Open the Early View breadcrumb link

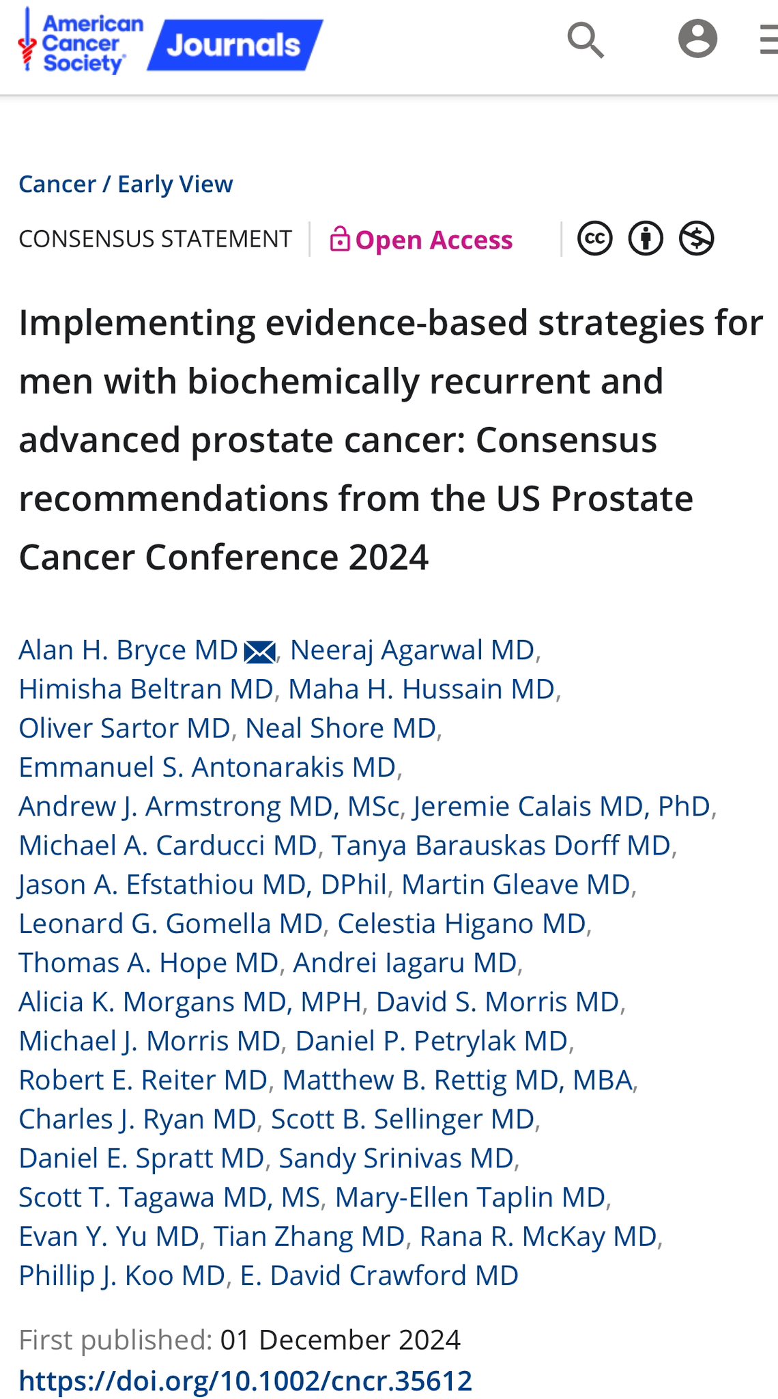(175, 184)
